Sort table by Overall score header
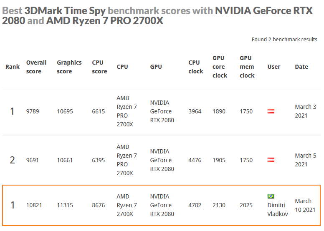 click(x=36, y=67)
